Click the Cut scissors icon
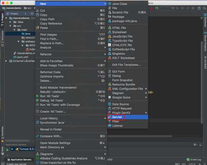This screenshot has height=165, width=207. point(37,10)
